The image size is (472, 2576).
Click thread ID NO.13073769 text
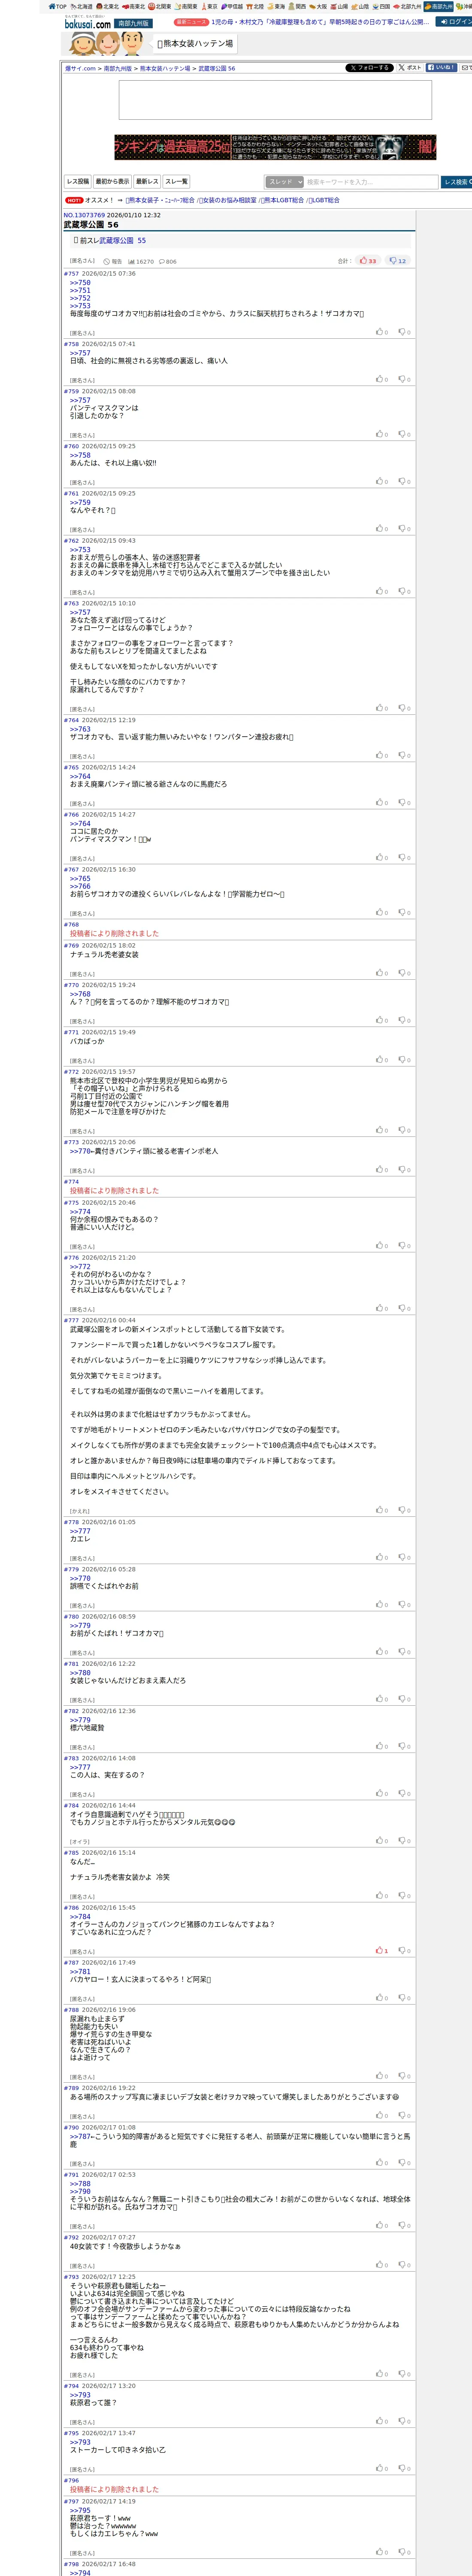pyautogui.click(x=84, y=215)
